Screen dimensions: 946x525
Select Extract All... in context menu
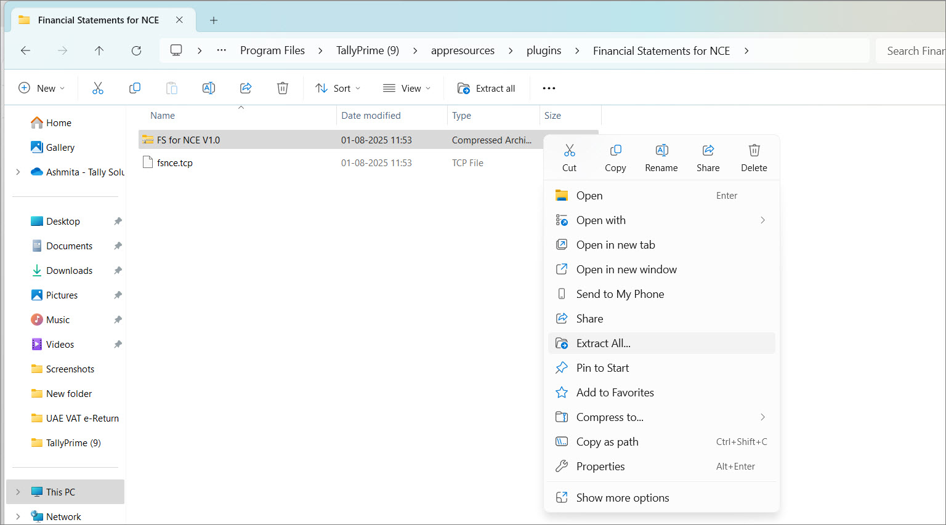[x=661, y=343]
